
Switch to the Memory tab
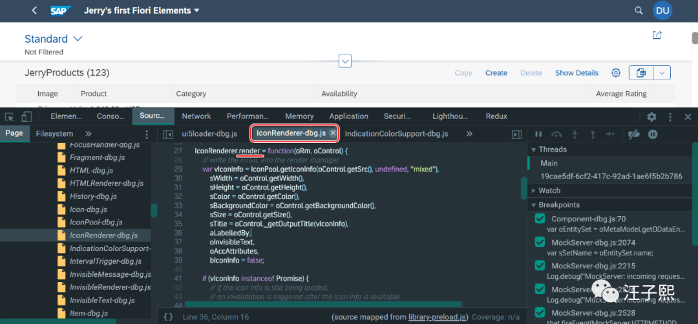click(299, 116)
